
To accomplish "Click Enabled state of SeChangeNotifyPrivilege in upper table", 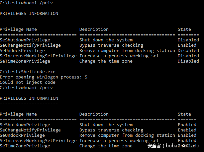I will 187,45.
